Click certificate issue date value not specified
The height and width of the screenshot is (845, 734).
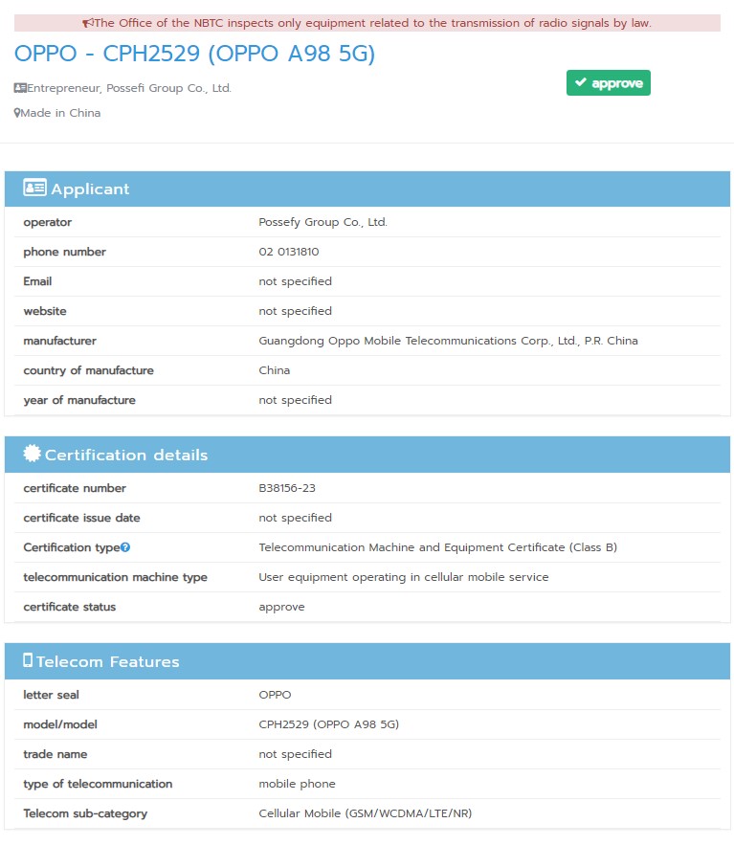[296, 518]
